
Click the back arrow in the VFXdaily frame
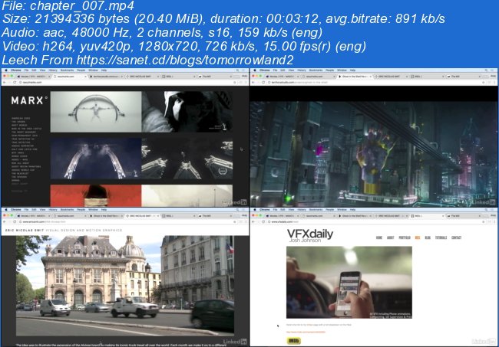tap(253, 222)
